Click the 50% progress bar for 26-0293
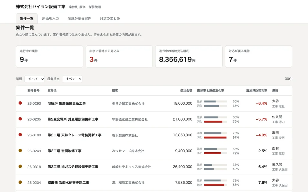308x192 pixels. [216, 101]
